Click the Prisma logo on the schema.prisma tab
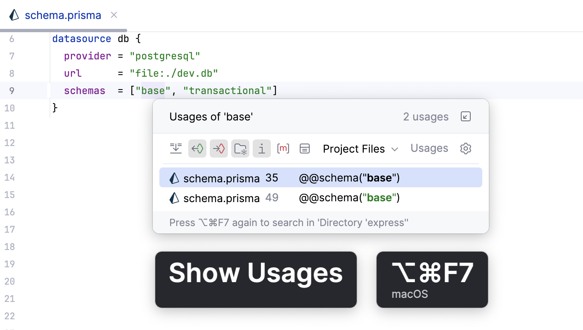 (x=14, y=15)
